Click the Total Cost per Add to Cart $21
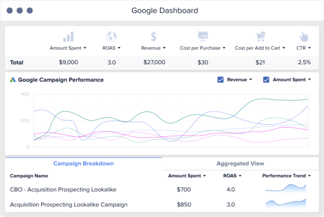 pos(260,62)
